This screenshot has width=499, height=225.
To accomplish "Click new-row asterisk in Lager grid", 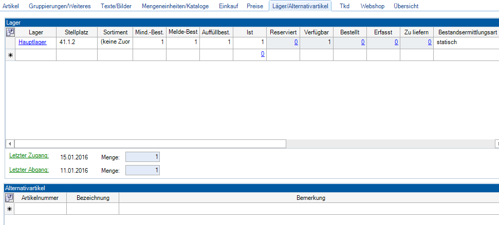I will 10,55.
